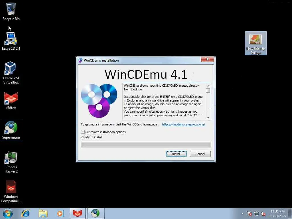Close the WinCDEmu installation window
Screen dimensions: 292x219
[x=208, y=59]
